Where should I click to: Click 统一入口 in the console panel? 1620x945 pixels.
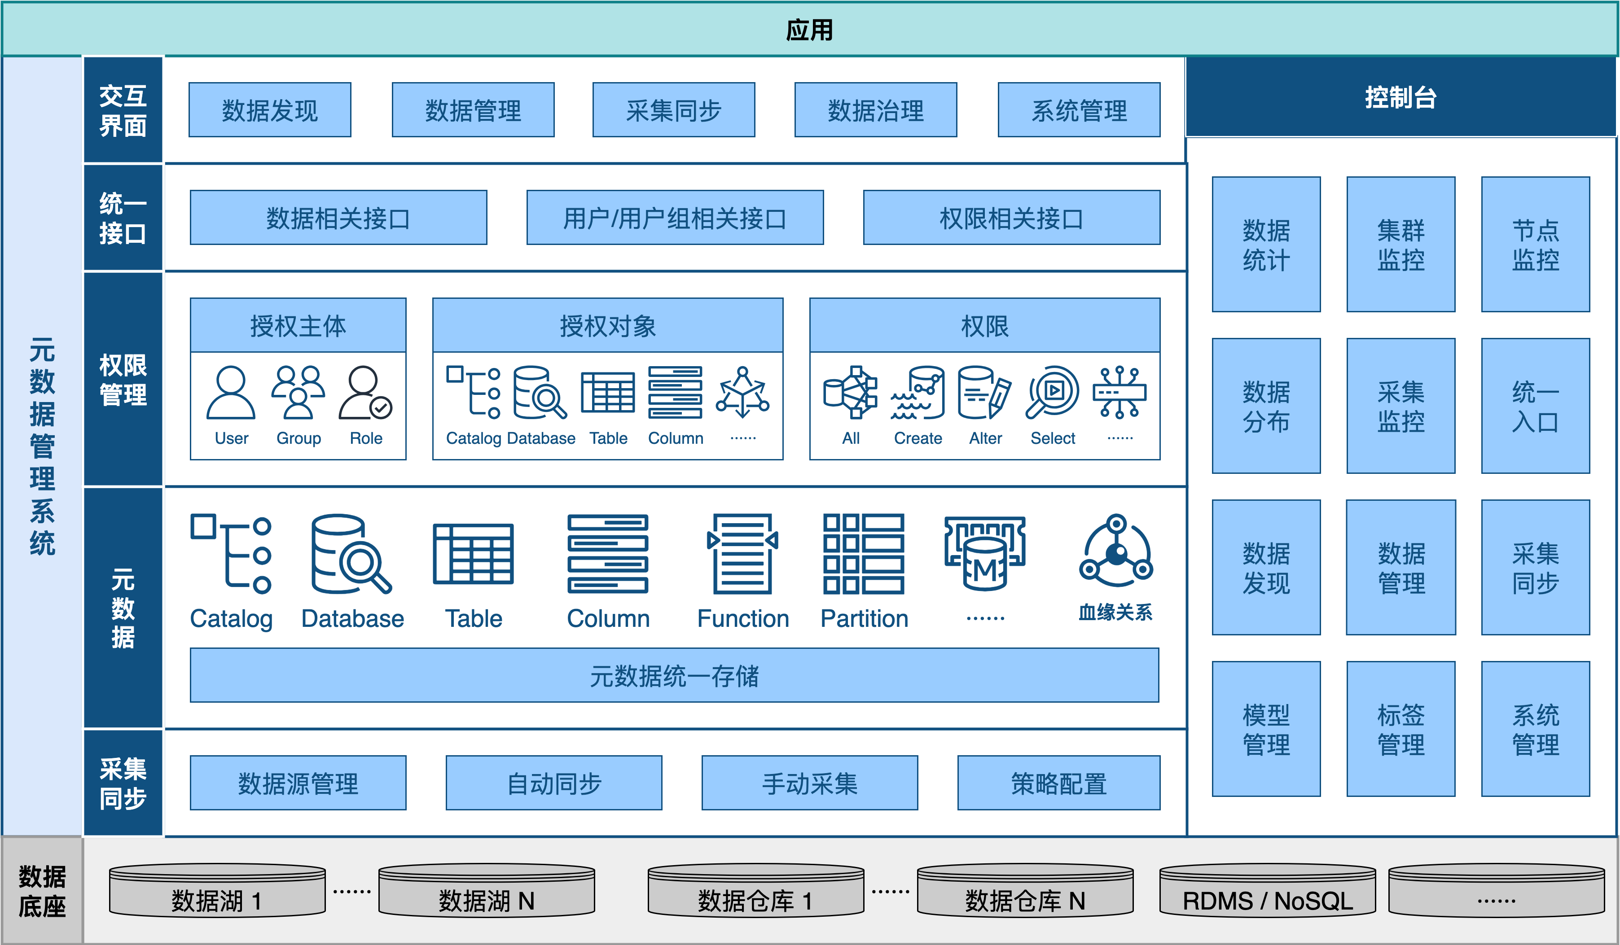[1535, 407]
